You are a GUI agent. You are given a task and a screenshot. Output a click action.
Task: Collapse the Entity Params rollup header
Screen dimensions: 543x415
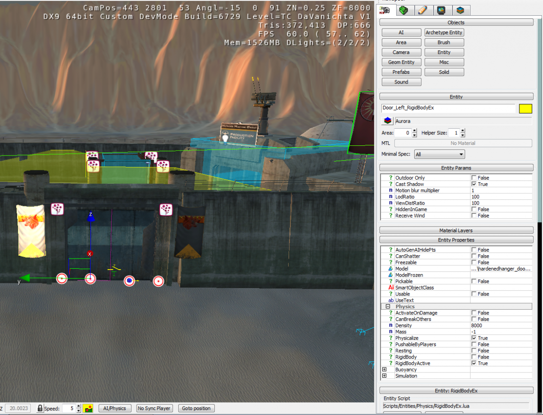pos(456,168)
